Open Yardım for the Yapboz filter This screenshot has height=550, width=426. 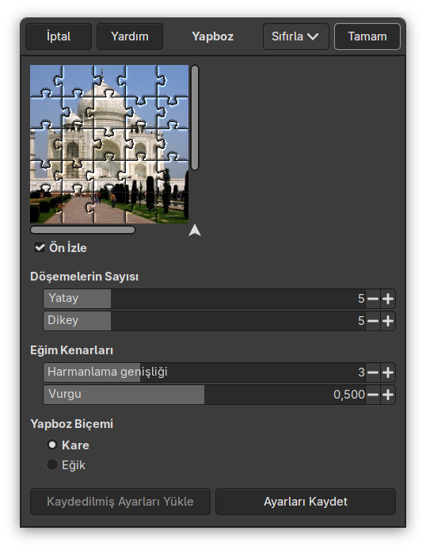[130, 36]
